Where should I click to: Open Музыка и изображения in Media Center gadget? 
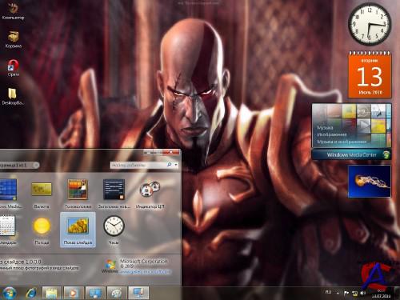click(x=342, y=142)
